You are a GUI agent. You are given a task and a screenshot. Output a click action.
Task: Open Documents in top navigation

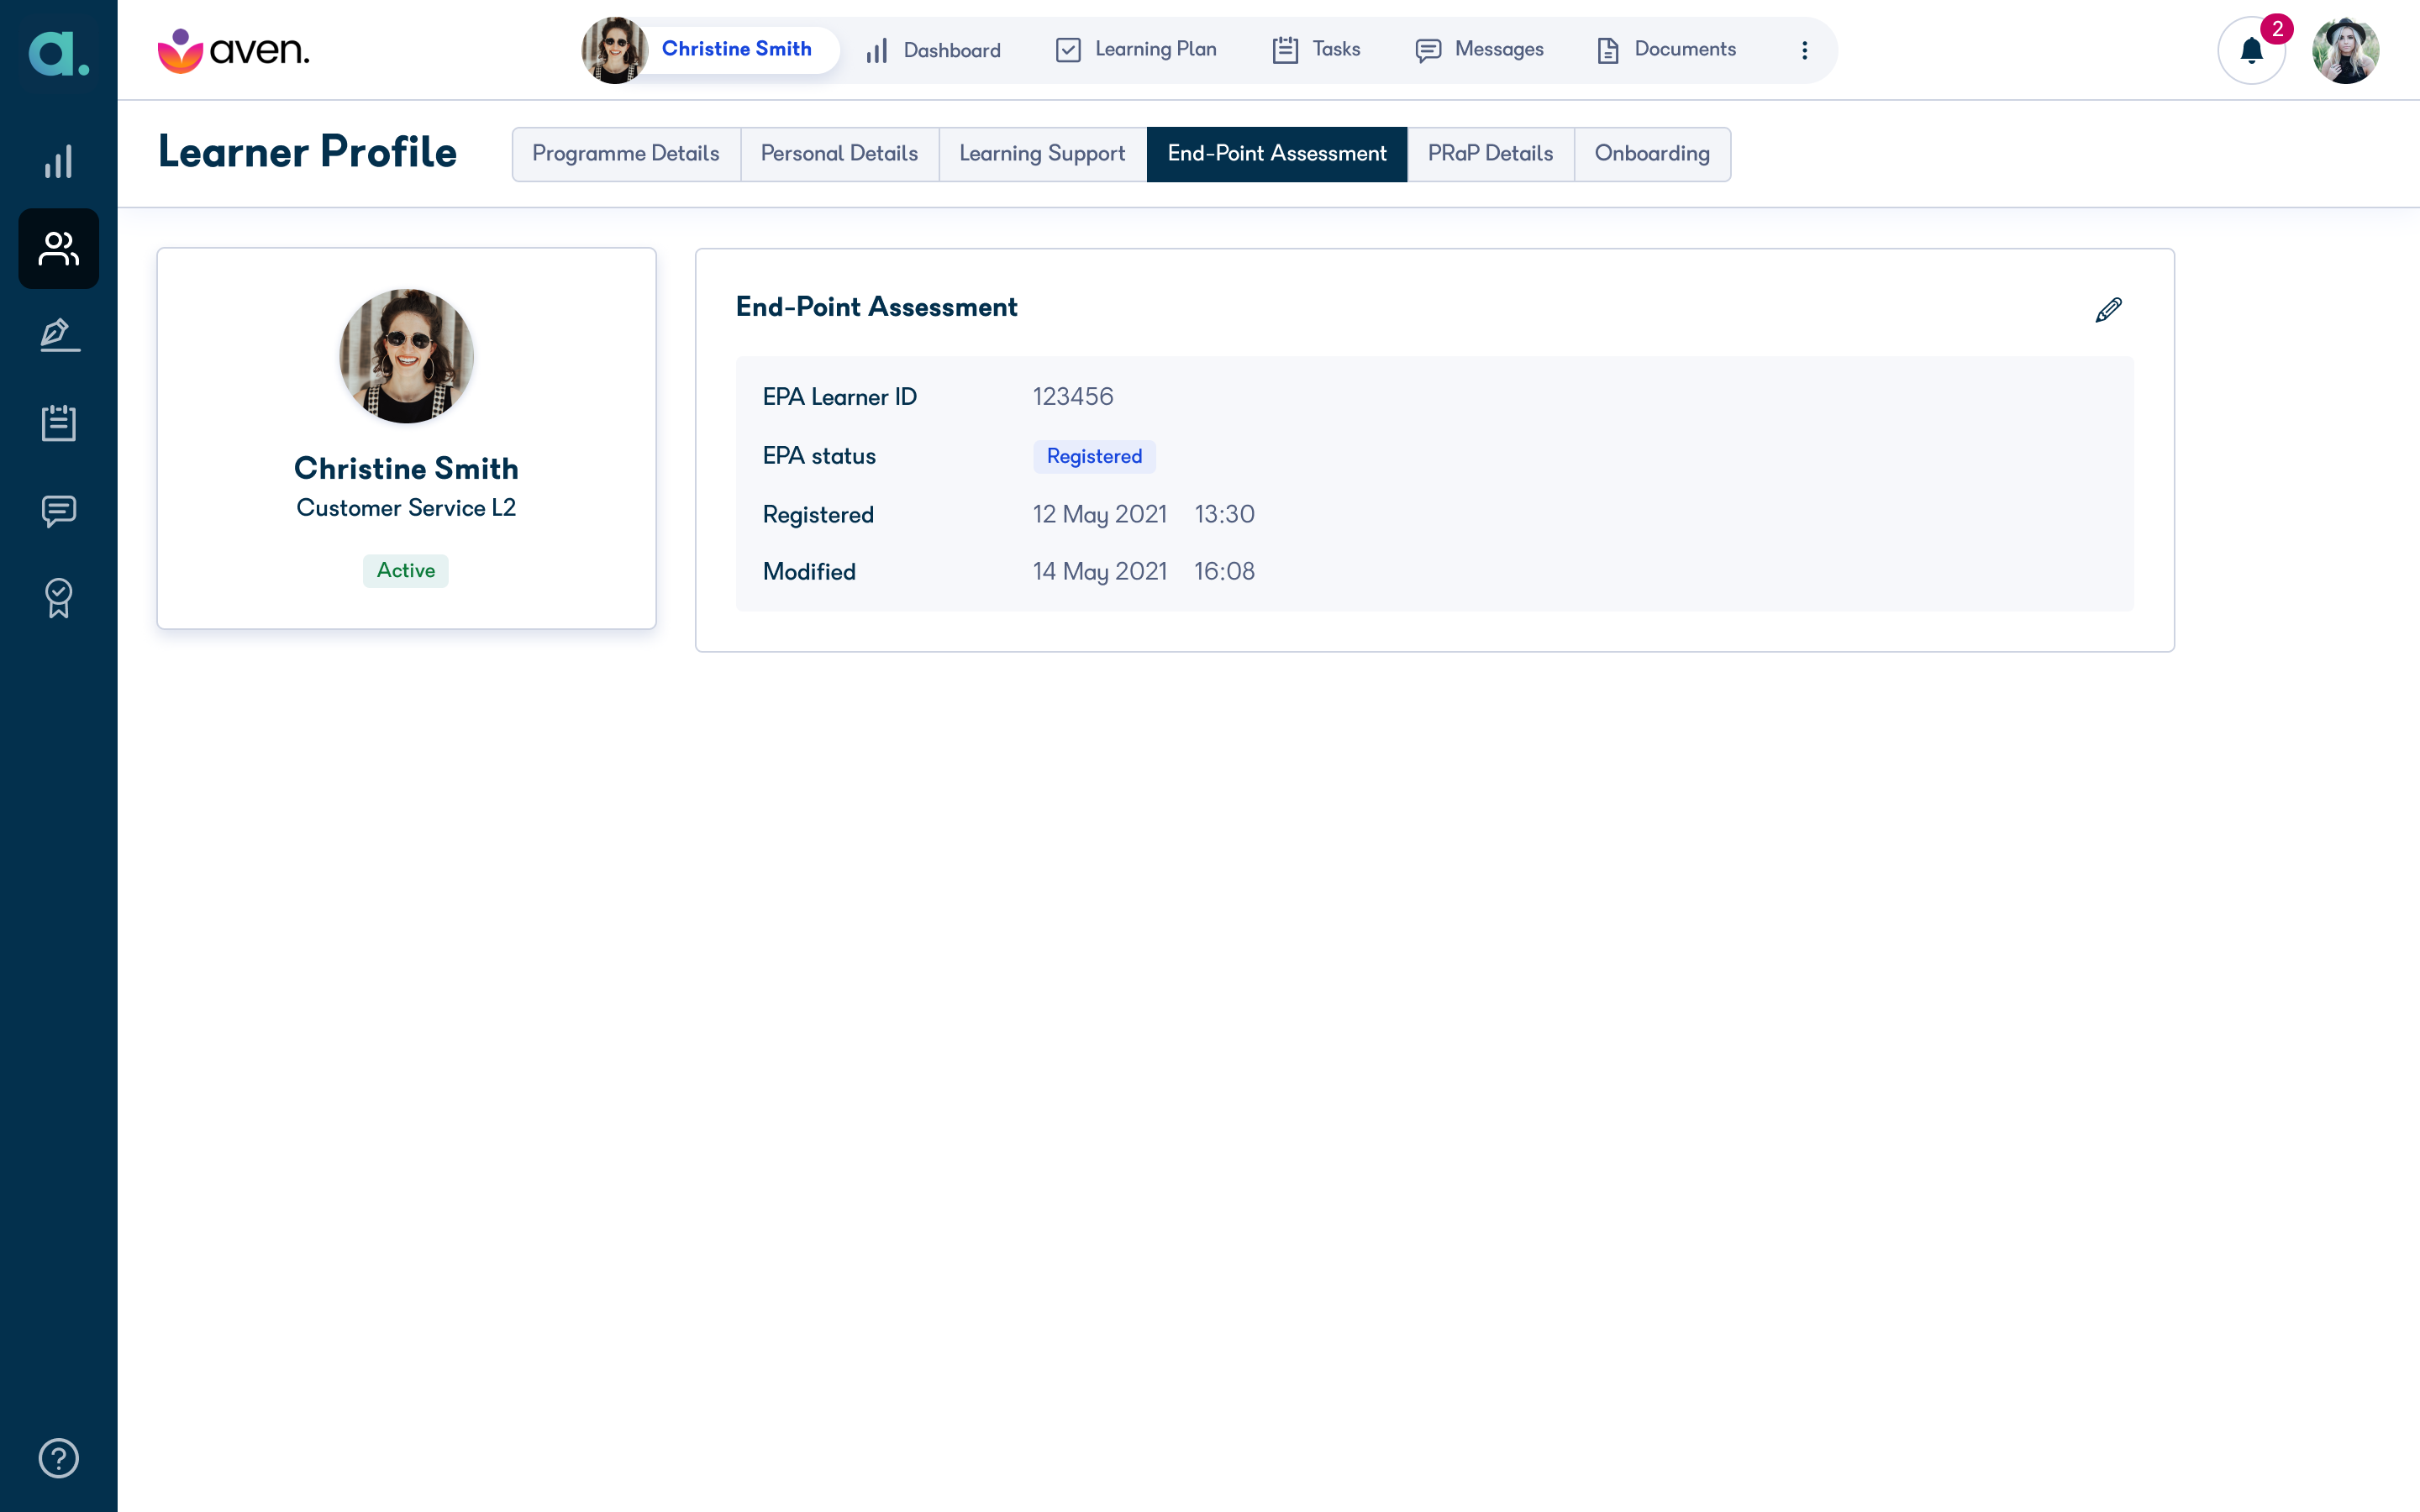point(1666,50)
